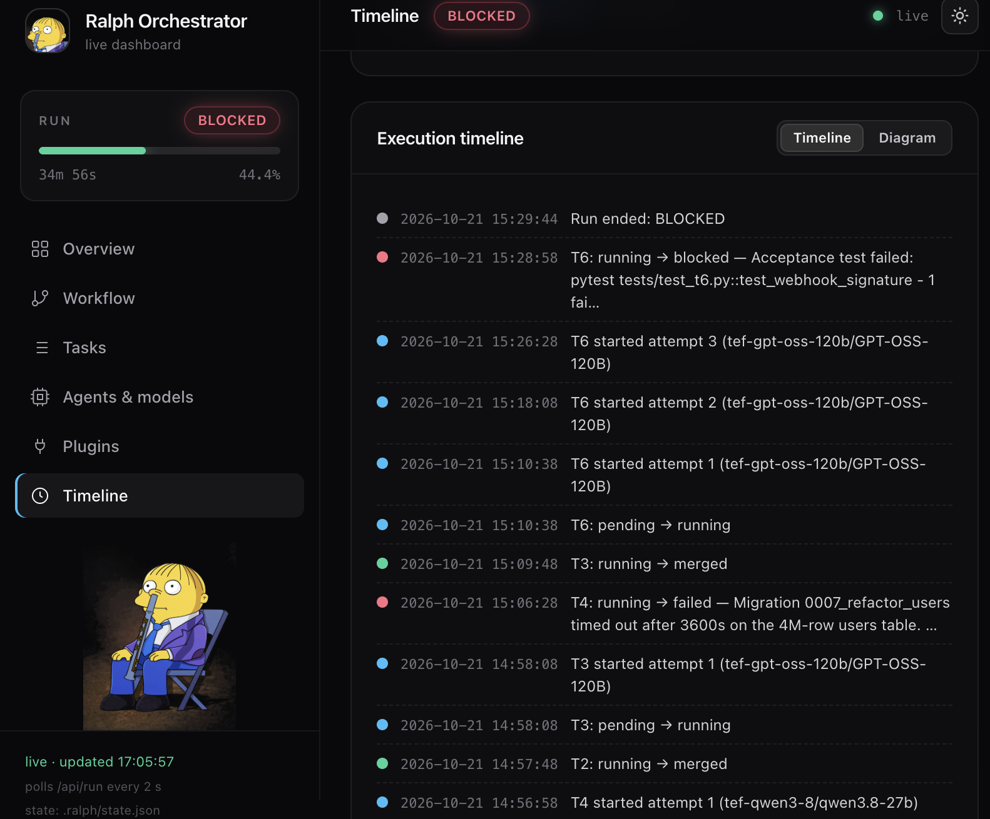Click the timestamp 2026-10-21 15:29:44
Viewport: 990px width, 819px height.
(479, 219)
